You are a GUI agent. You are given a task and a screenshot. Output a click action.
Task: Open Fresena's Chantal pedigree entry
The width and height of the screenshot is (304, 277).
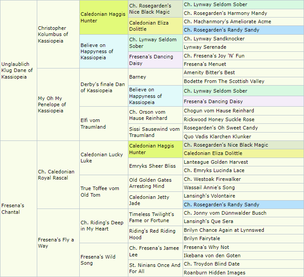tap(13, 209)
